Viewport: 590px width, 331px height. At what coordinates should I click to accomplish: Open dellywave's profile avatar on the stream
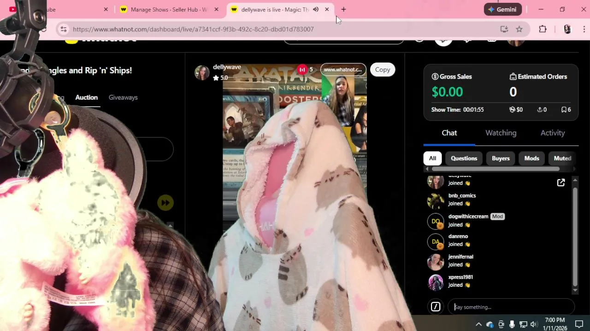[x=201, y=72]
